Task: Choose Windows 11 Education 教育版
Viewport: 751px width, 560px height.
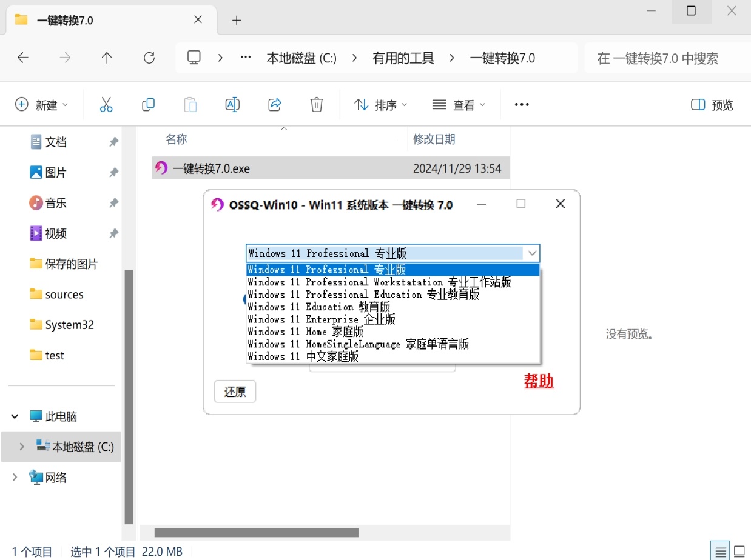Action: click(x=393, y=307)
